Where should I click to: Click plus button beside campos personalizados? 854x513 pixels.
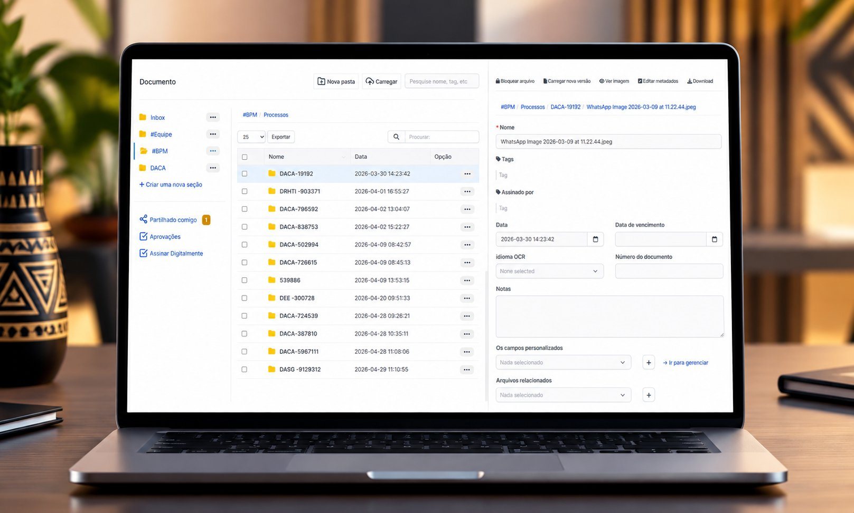pyautogui.click(x=649, y=362)
